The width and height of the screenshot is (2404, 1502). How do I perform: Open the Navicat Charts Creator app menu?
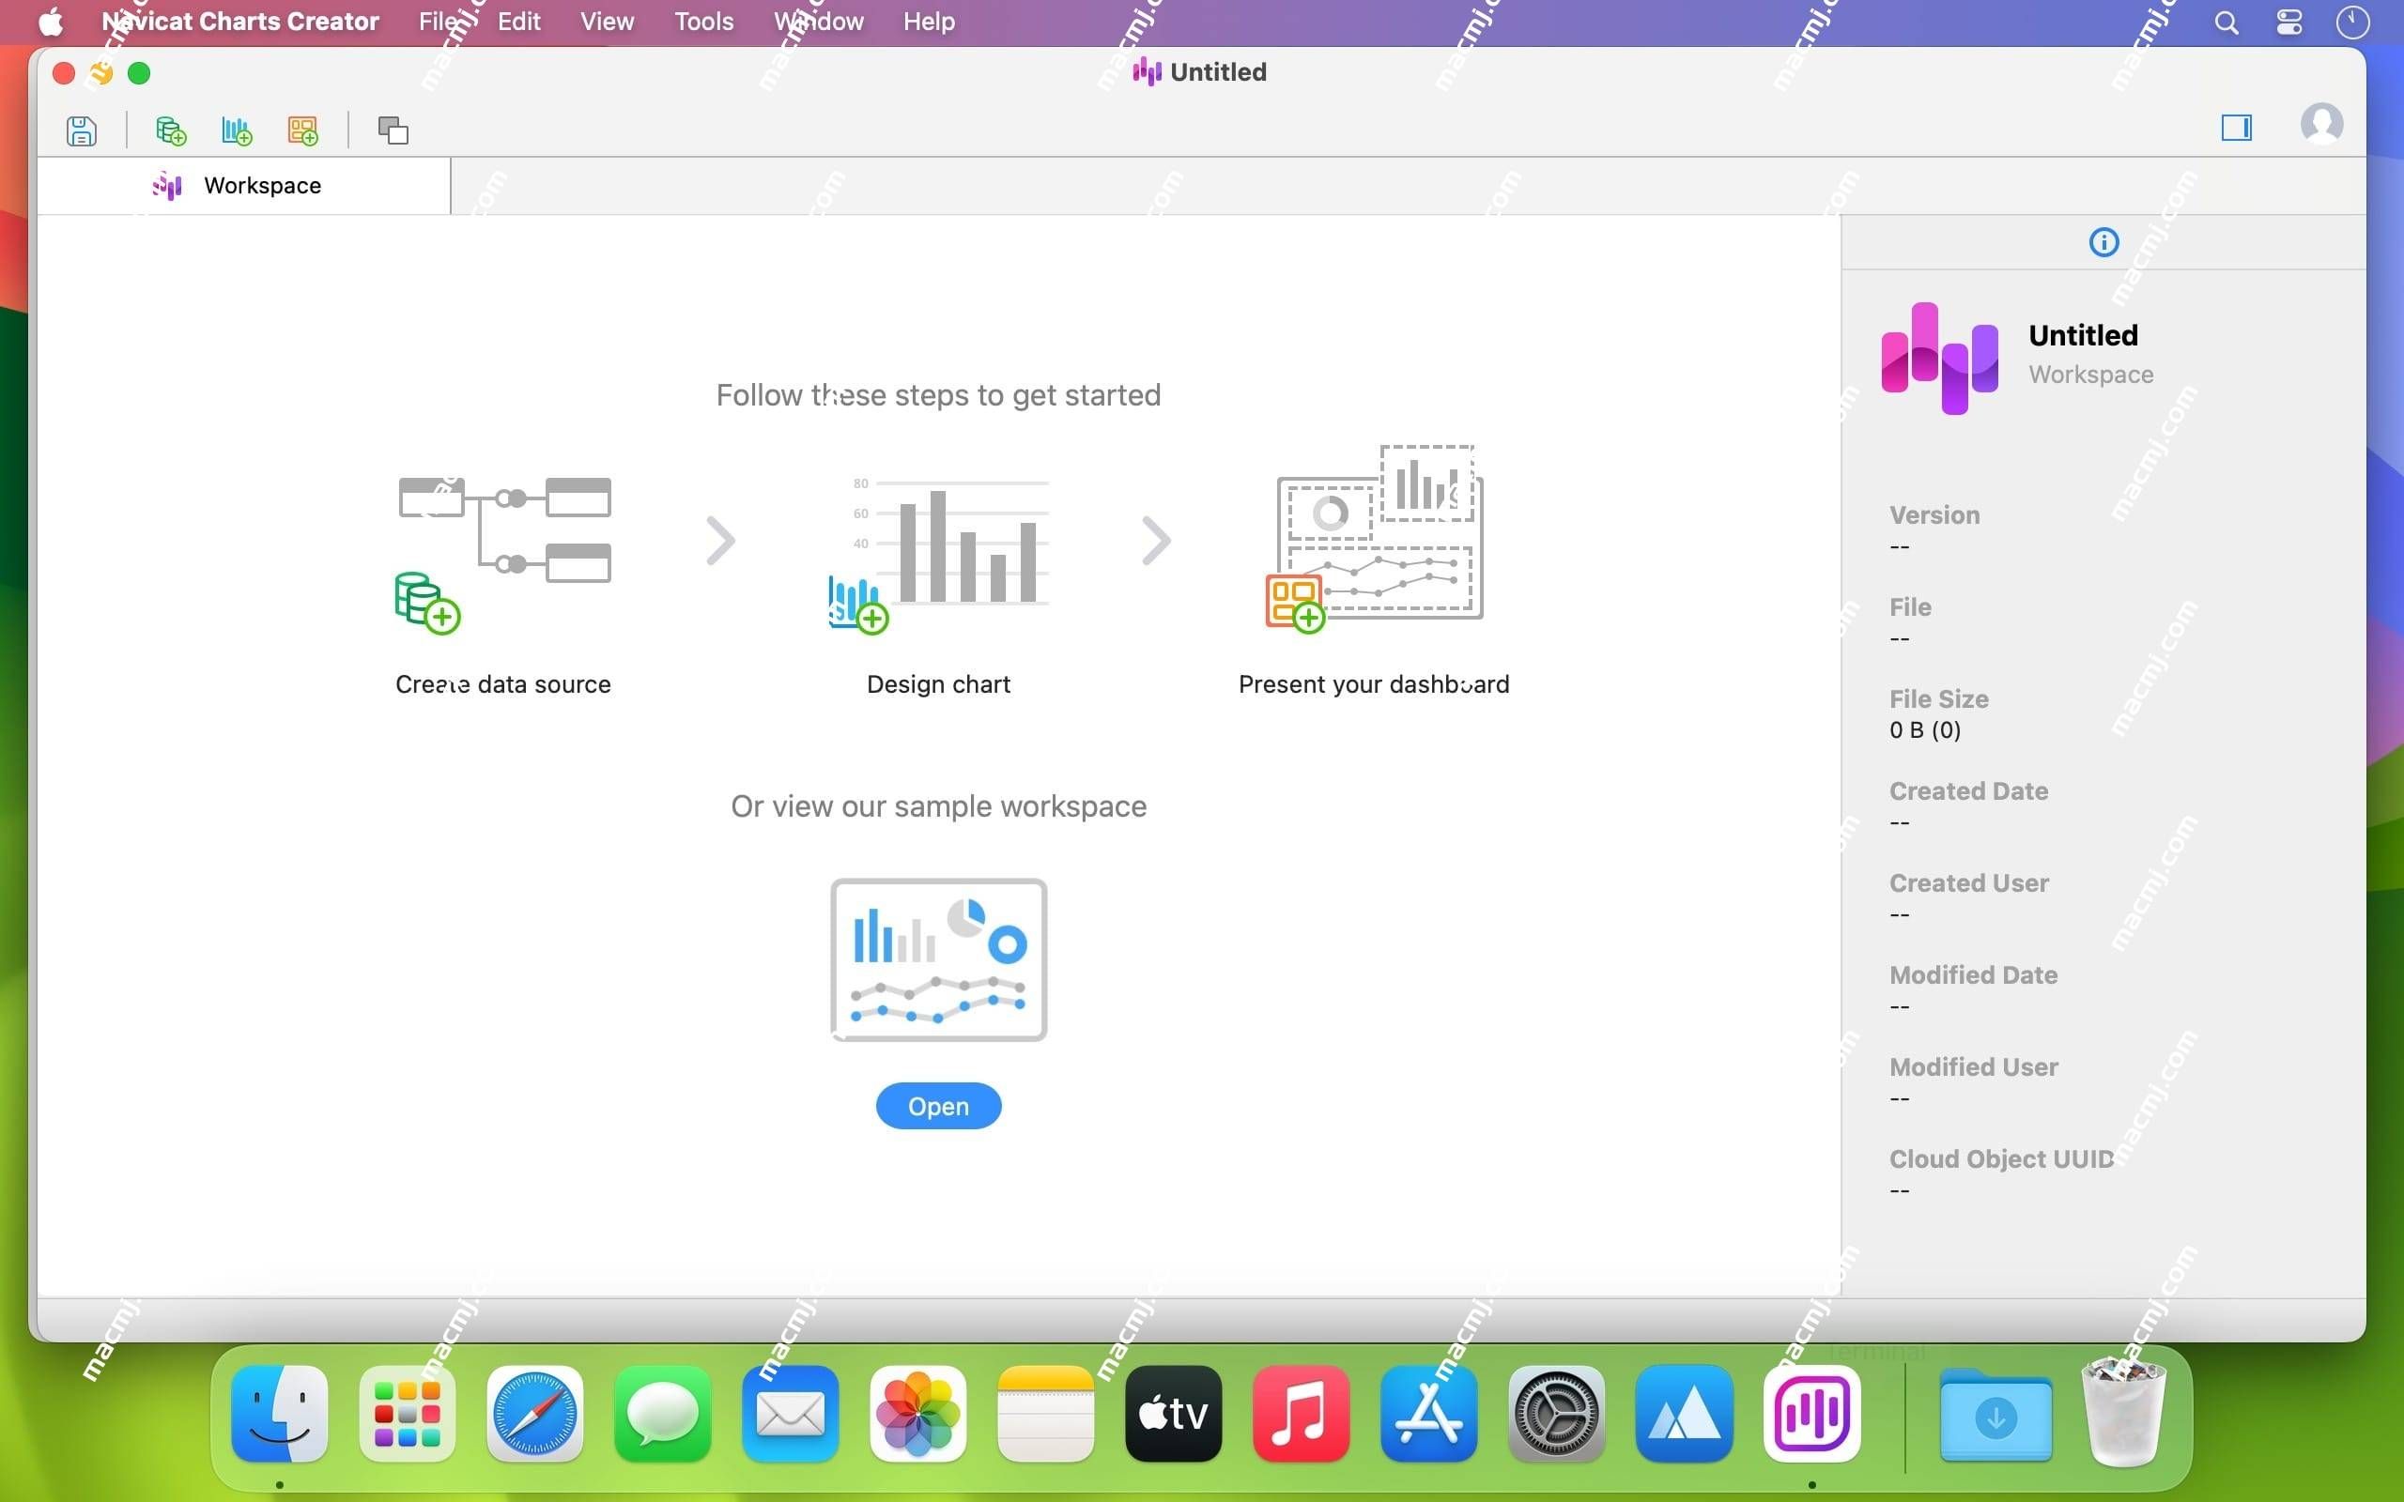[239, 21]
